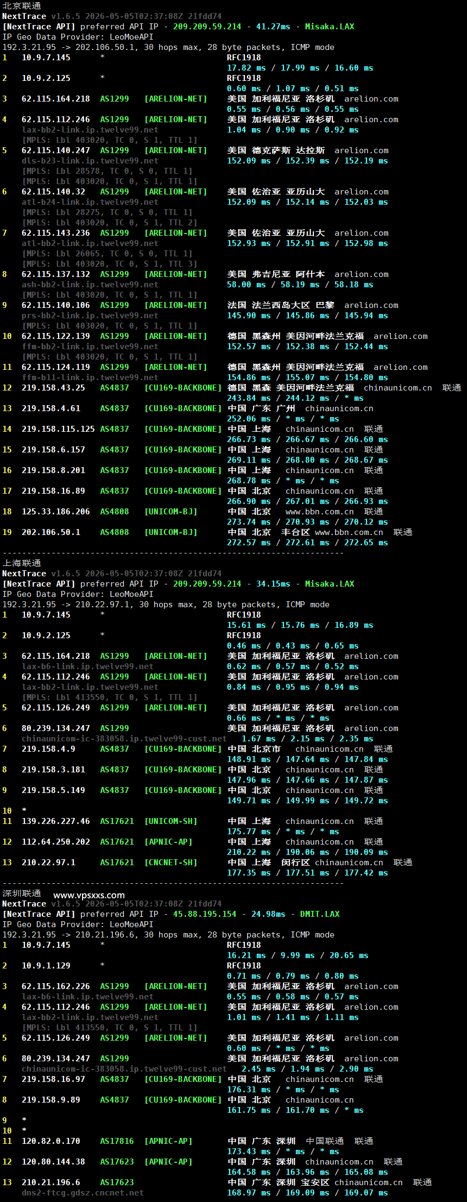Select hop IP 219.158.16.89
The width and height of the screenshot is (467, 1202).
[53, 490]
